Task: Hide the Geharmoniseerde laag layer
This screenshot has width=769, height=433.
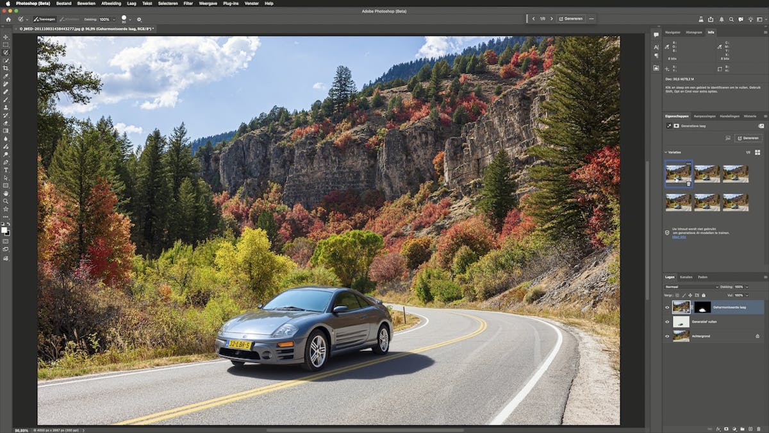Action: 667,307
